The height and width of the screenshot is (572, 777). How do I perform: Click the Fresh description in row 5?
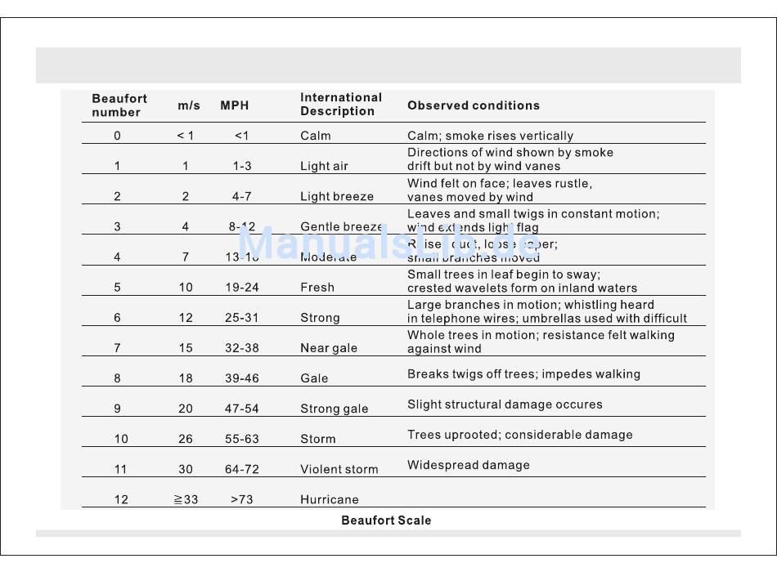pos(317,288)
